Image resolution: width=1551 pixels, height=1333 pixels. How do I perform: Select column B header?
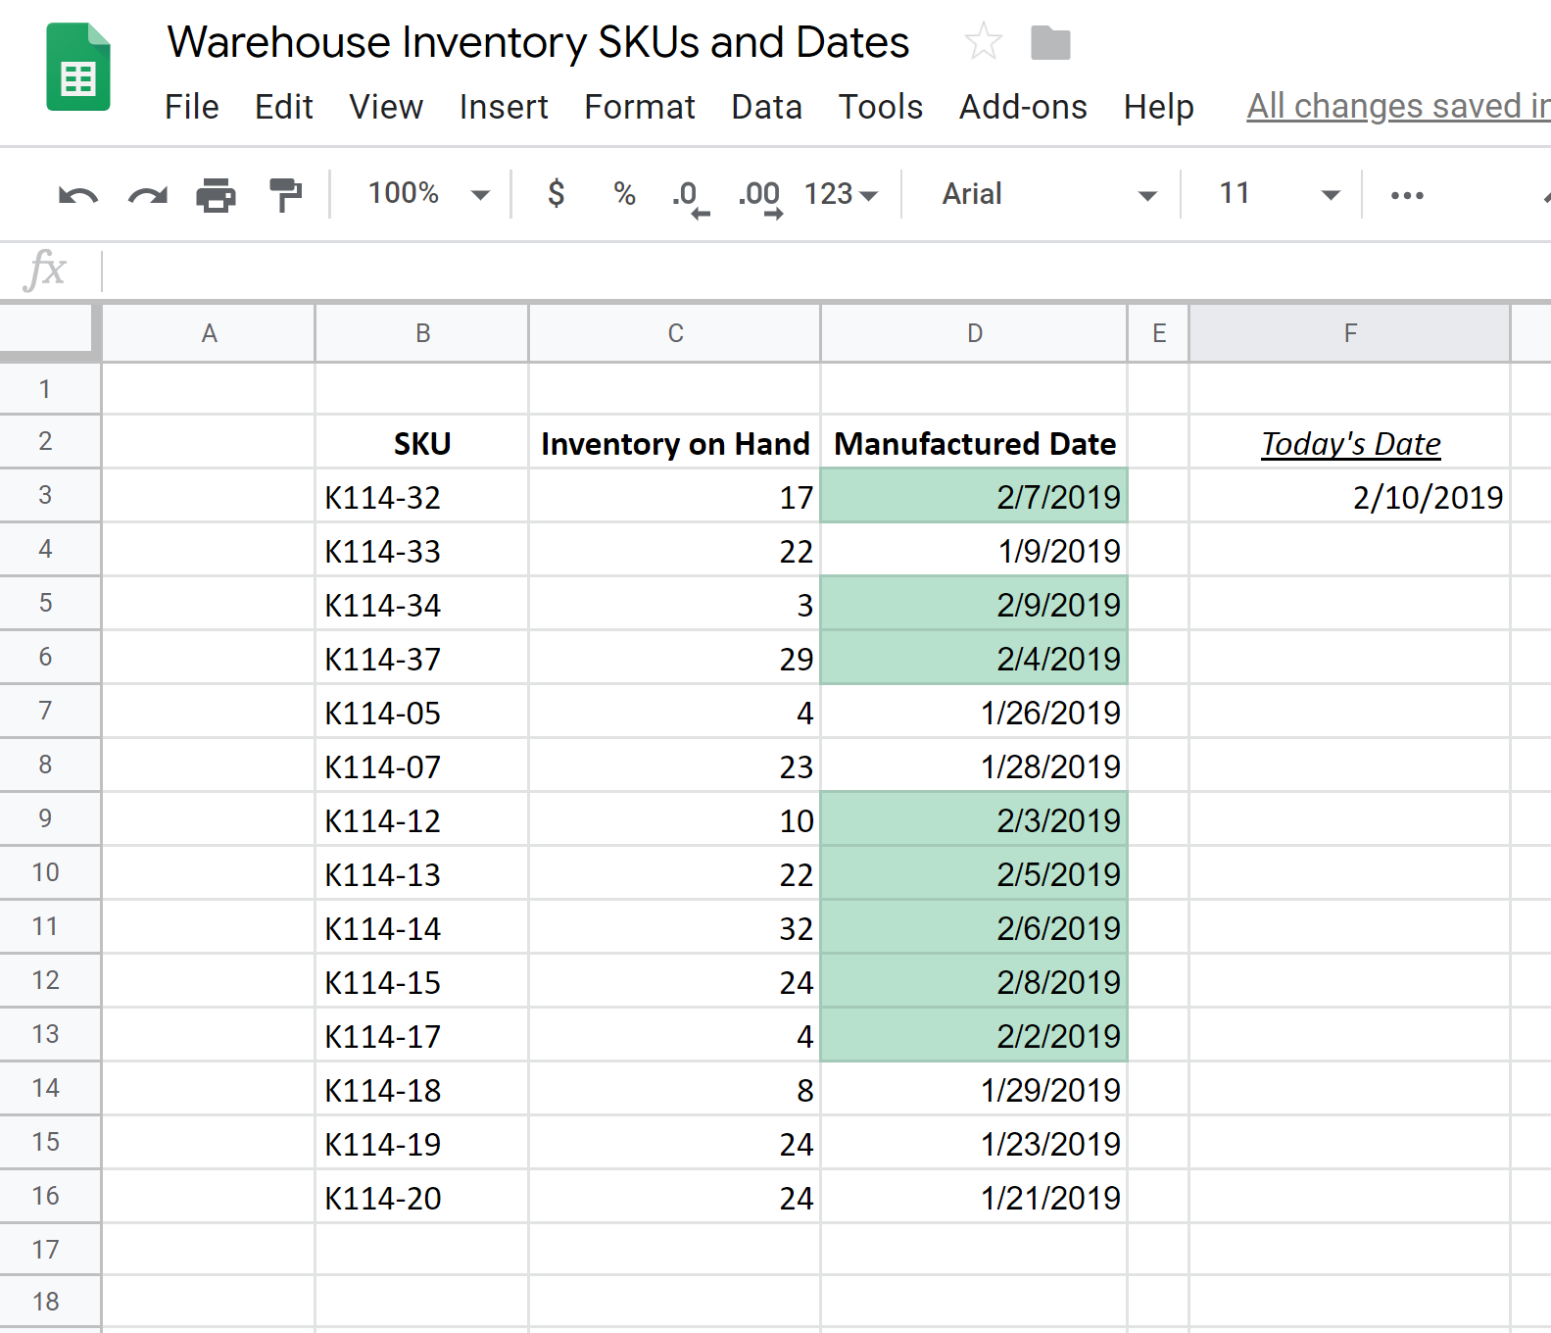pos(422,333)
